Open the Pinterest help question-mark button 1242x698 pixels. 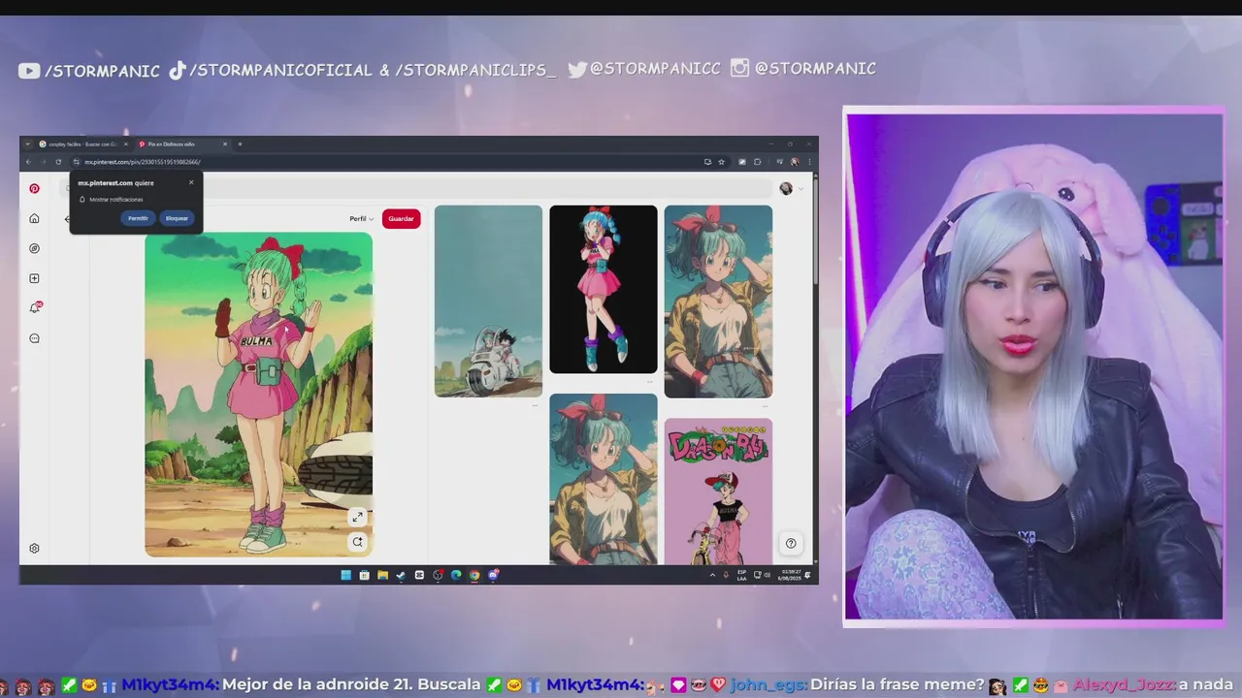point(791,543)
